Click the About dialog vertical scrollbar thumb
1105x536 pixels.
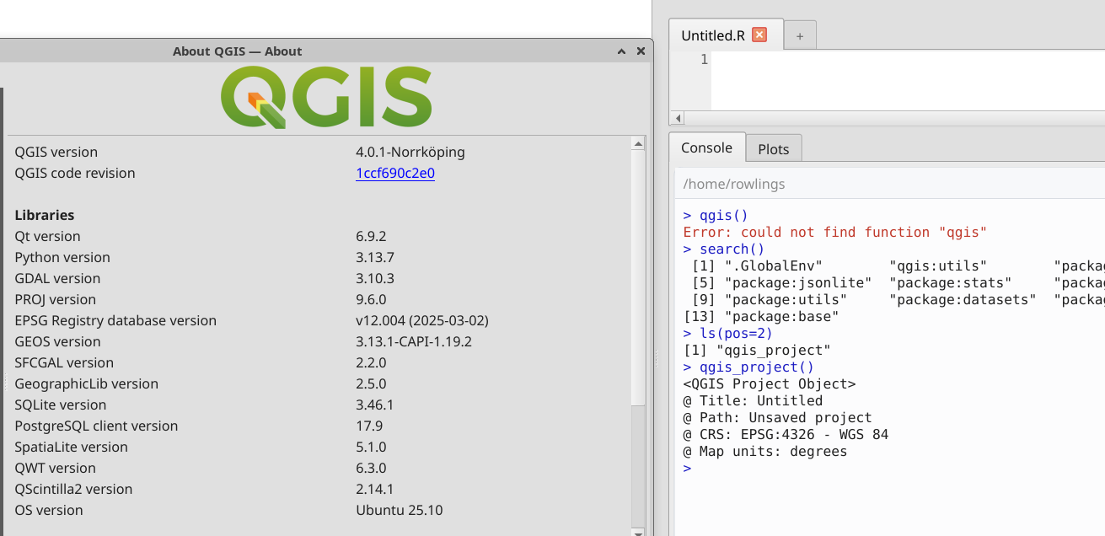coord(638,278)
